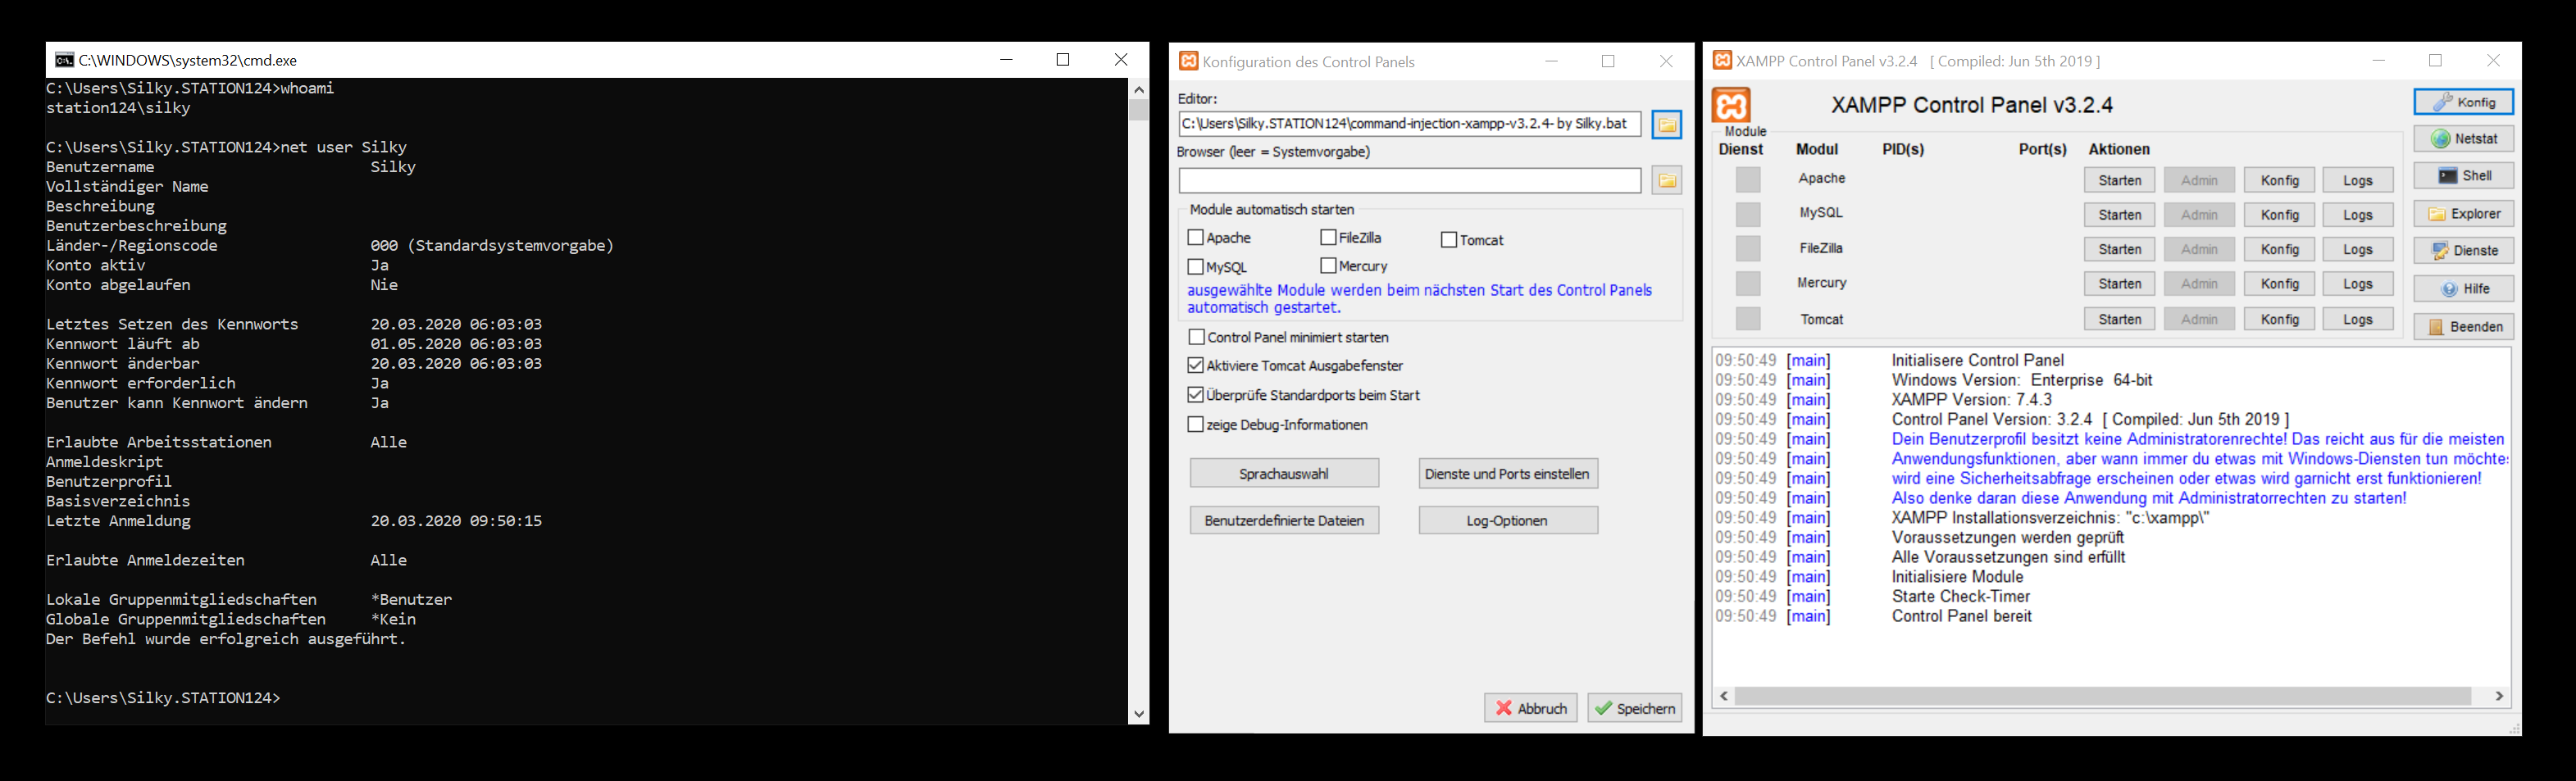Screen dimensions: 2576x781
Task: Open Hilfe in XAMPP Control Panel
Action: tap(2463, 289)
